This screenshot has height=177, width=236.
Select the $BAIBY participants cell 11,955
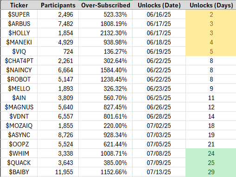click(58, 172)
